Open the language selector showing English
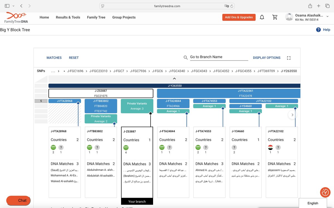 313,203
